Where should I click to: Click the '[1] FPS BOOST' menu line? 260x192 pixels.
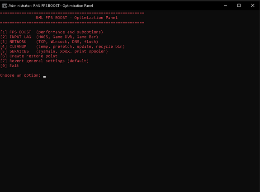point(52,32)
